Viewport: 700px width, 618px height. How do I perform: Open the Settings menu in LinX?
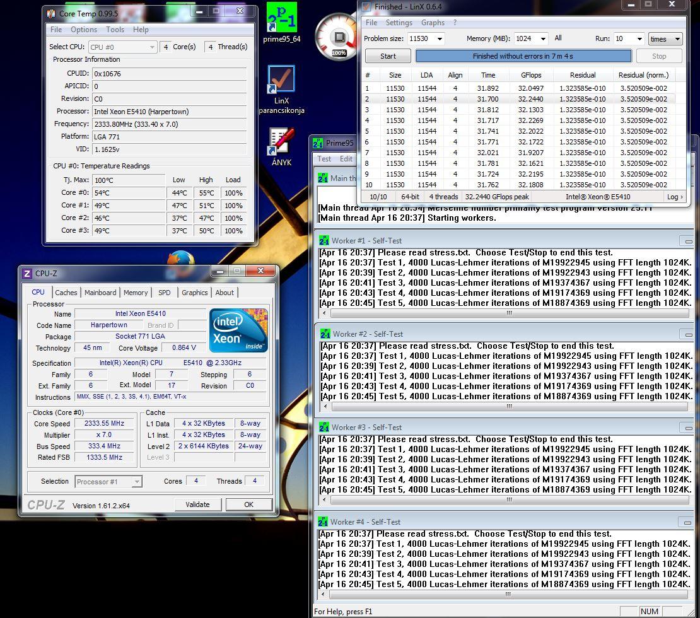(399, 22)
